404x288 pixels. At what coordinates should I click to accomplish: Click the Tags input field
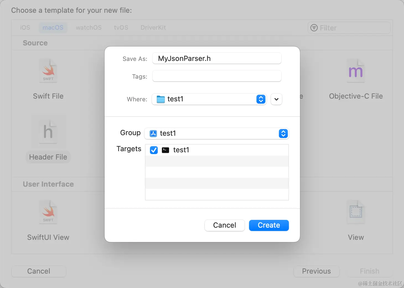[217, 76]
